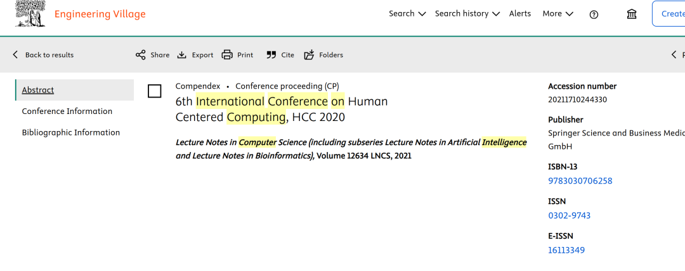The width and height of the screenshot is (685, 271).
Task: Click the Export download icon
Action: 182,55
